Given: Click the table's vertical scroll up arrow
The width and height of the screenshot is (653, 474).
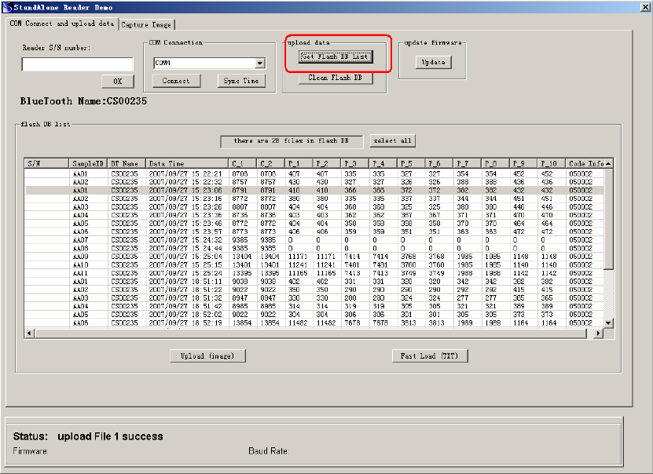Looking at the screenshot, I should (x=608, y=164).
